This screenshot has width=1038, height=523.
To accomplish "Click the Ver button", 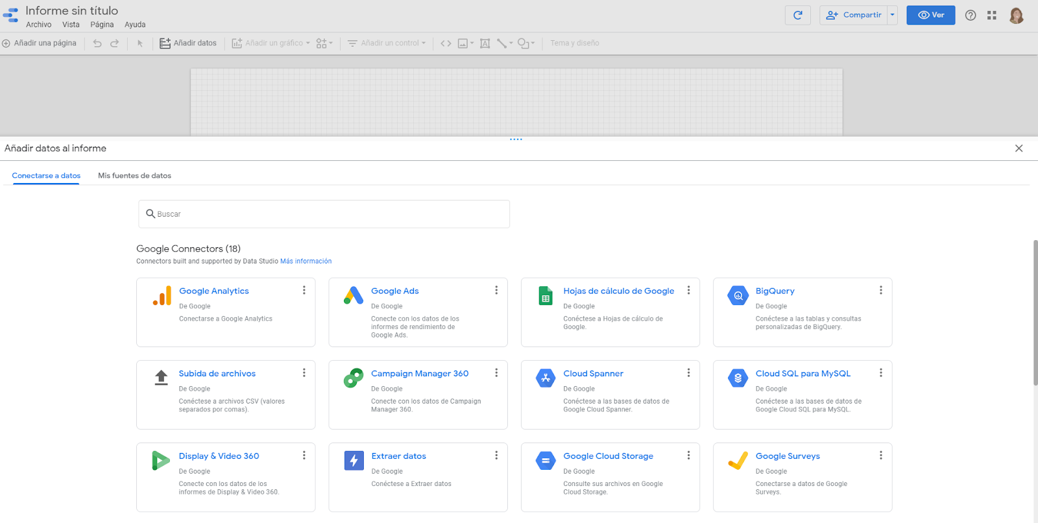I will 931,15.
